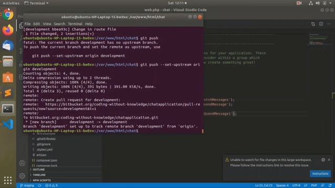The image size is (335, 188).
Task: Open the Terminal app menu in top bar
Action: [x=36, y=3]
